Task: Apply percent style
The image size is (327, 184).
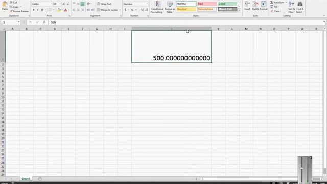Action: 132,10
